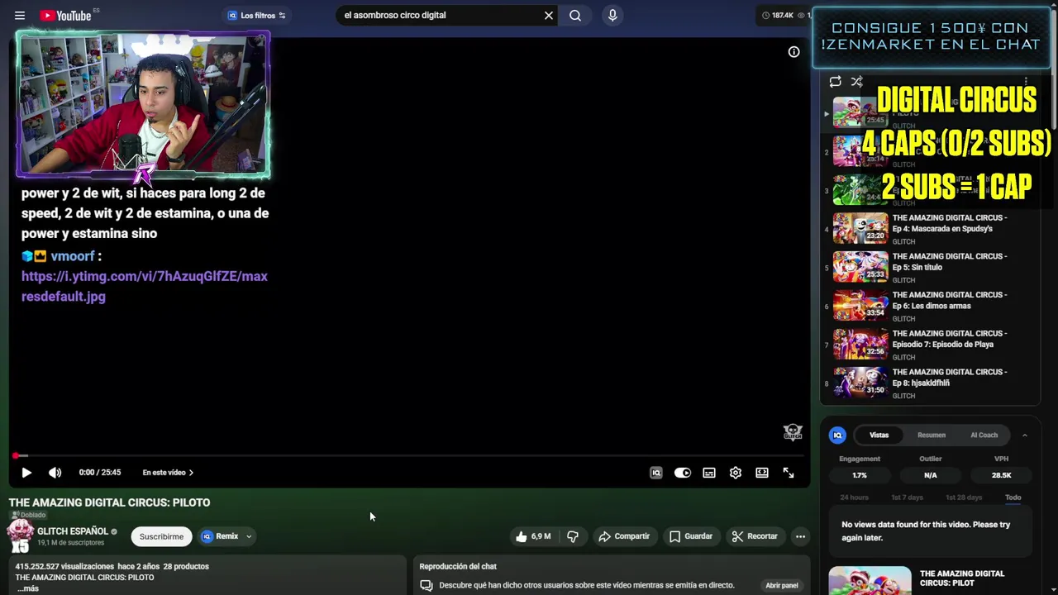Open vidIQ button in player controls
The height and width of the screenshot is (595, 1058).
(656, 473)
